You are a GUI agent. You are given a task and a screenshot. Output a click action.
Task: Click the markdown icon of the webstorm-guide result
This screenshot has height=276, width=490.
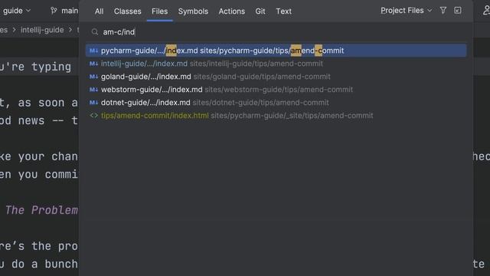[93, 90]
